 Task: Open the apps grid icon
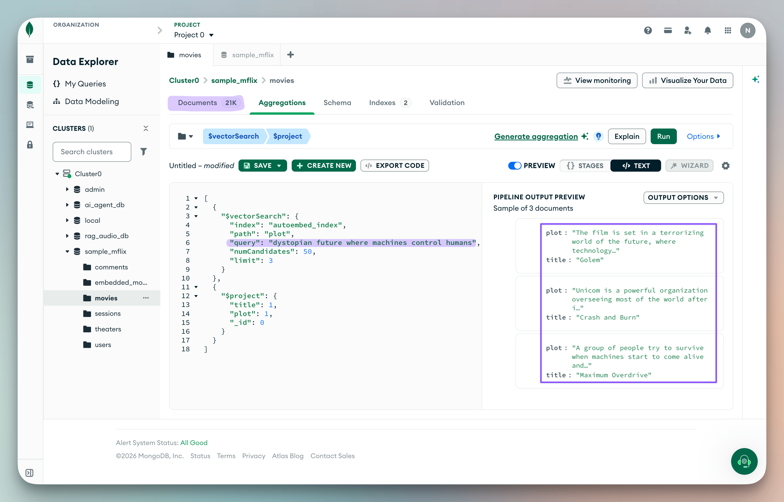pyautogui.click(x=728, y=31)
